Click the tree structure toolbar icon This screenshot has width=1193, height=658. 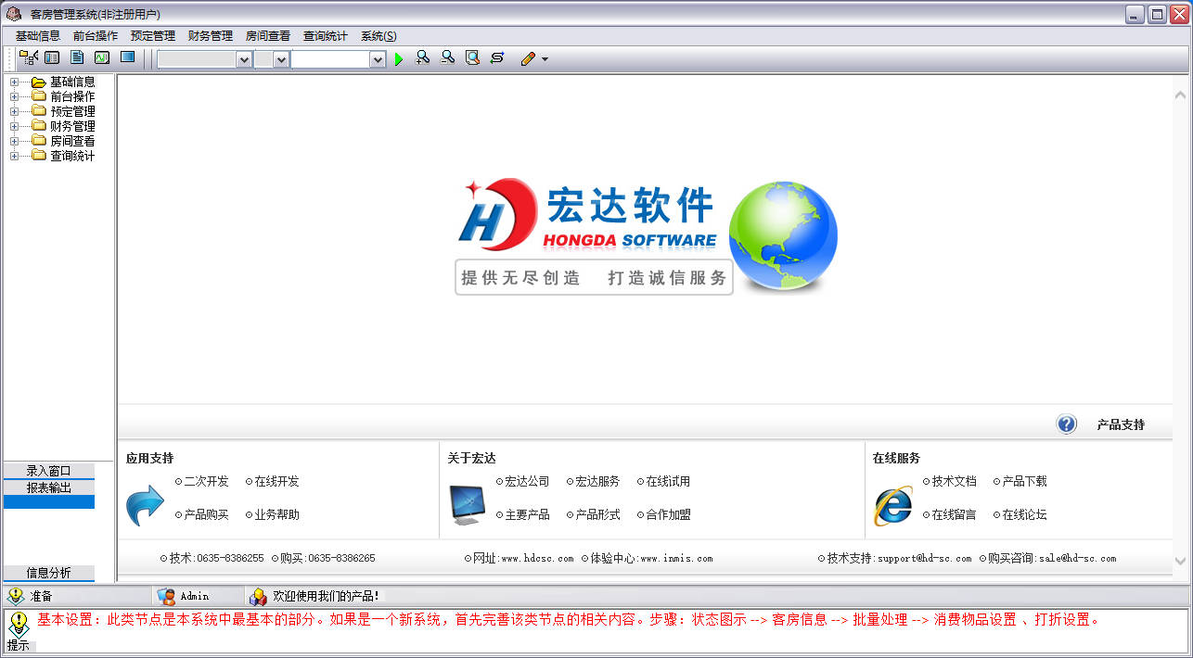[28, 58]
